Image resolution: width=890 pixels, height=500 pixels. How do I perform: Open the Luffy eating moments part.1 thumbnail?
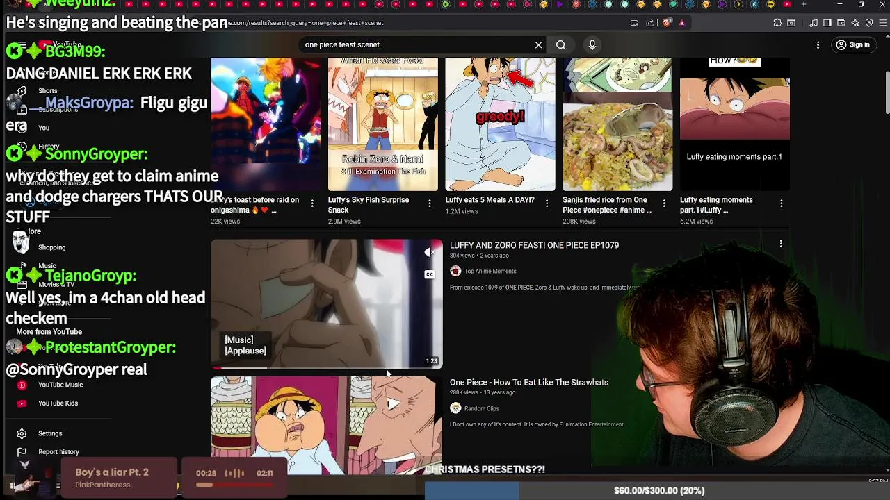[734, 124]
